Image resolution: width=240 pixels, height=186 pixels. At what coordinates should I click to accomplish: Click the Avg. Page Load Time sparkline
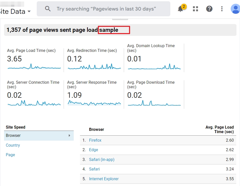pyautogui.click(x=34, y=66)
